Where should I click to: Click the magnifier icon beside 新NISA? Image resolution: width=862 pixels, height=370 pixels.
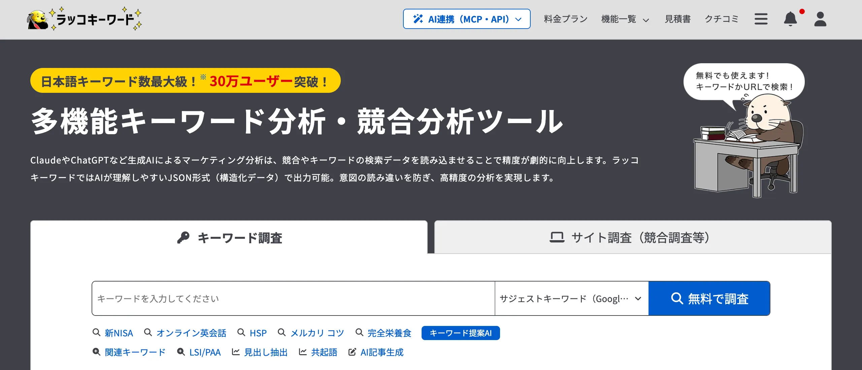(x=96, y=332)
